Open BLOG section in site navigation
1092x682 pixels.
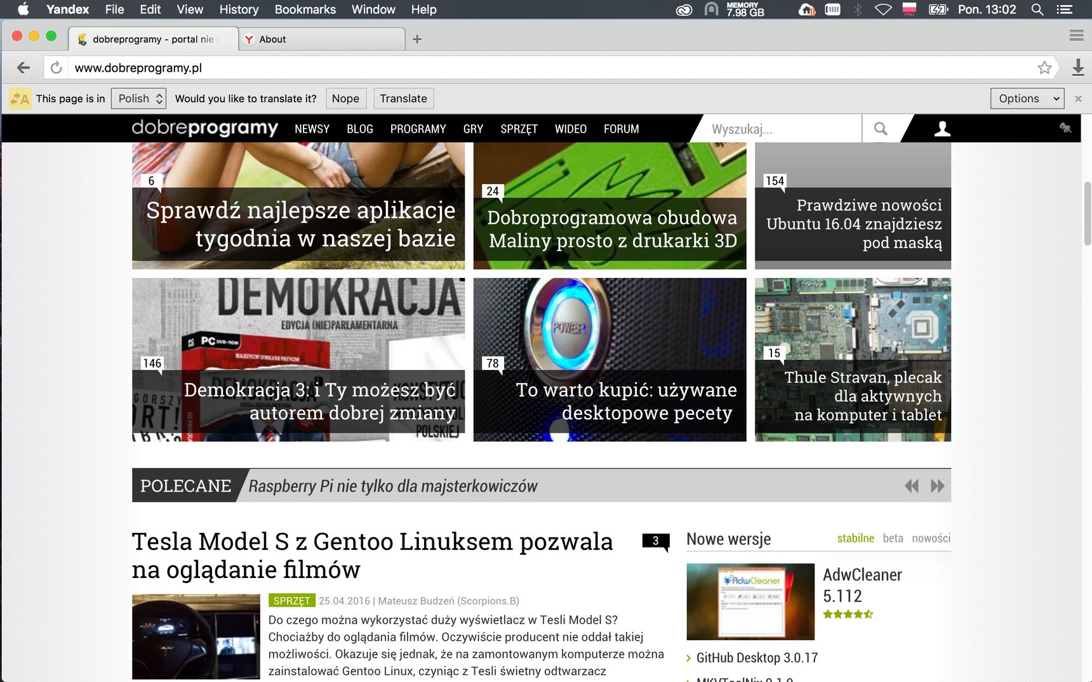tap(360, 129)
